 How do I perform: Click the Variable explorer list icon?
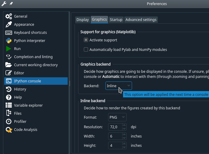[9, 105]
